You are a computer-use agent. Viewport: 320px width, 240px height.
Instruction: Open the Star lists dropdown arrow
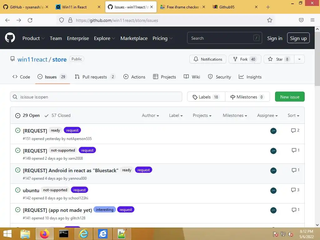click(x=299, y=59)
